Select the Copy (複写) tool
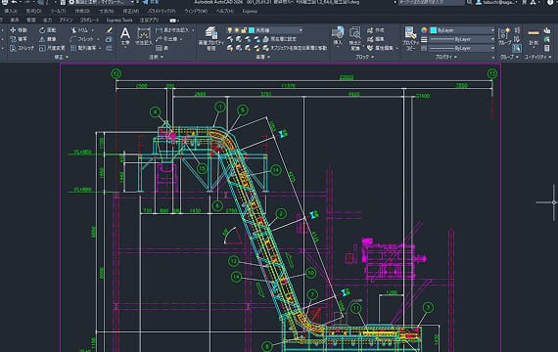This screenshot has width=558, height=352. coord(19,39)
